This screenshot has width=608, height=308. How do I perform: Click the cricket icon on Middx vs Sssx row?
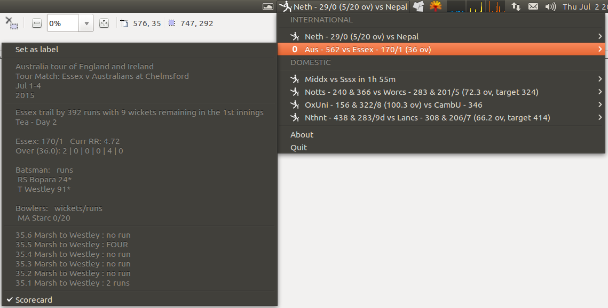295,79
